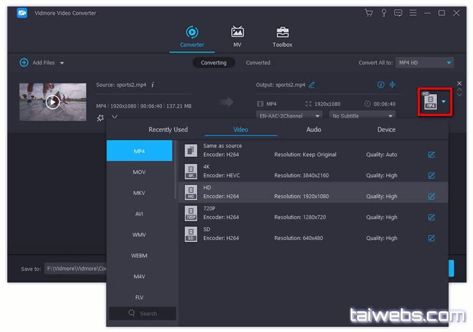Click the shopping cart purchase icon
The height and width of the screenshot is (332, 473).
(368, 13)
